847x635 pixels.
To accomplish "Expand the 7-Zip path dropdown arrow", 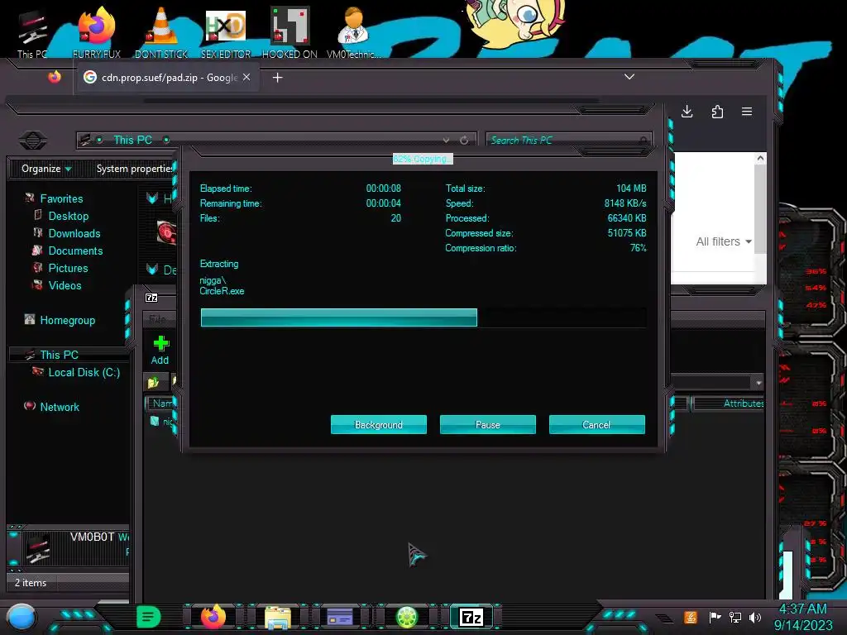I will pos(758,382).
